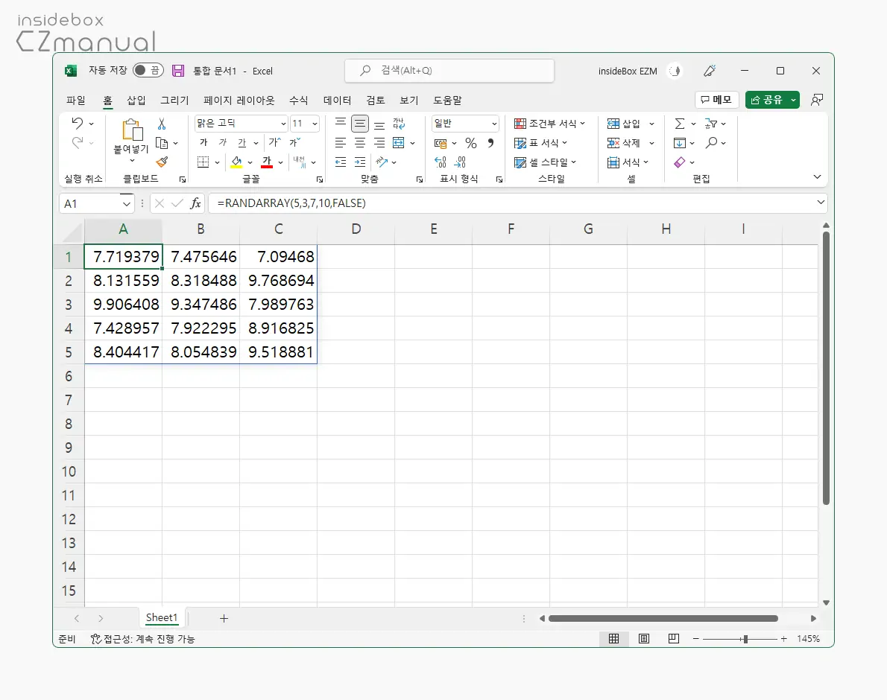Apply yellow fill color
The image size is (887, 700).
tap(237, 162)
